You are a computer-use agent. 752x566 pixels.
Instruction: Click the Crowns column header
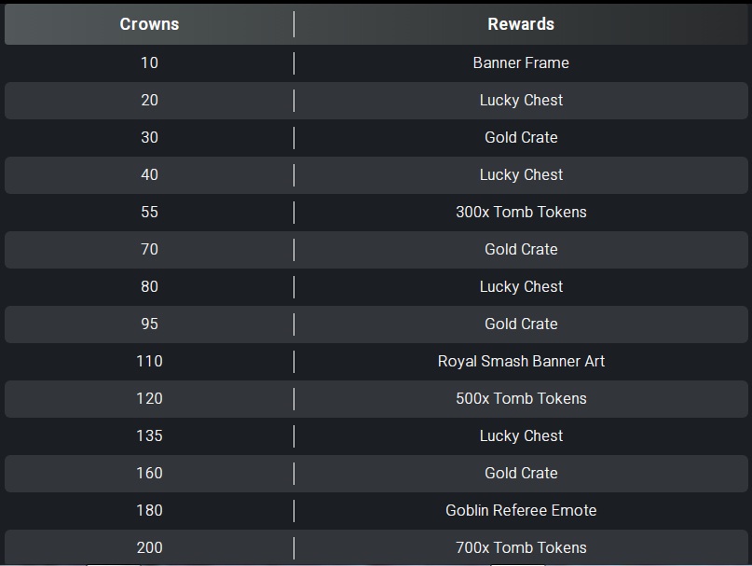[x=149, y=24]
